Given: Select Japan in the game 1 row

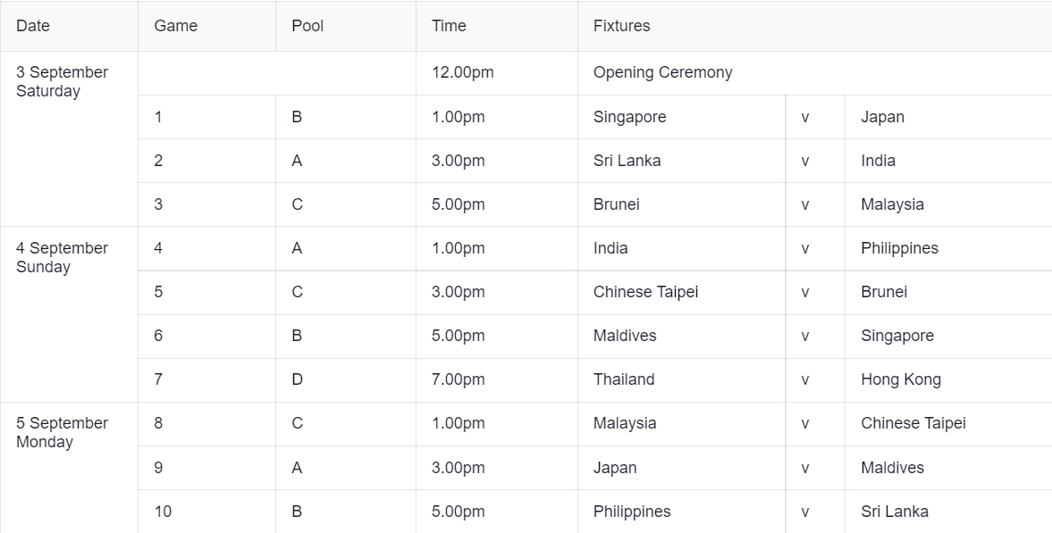Looking at the screenshot, I should [882, 117].
